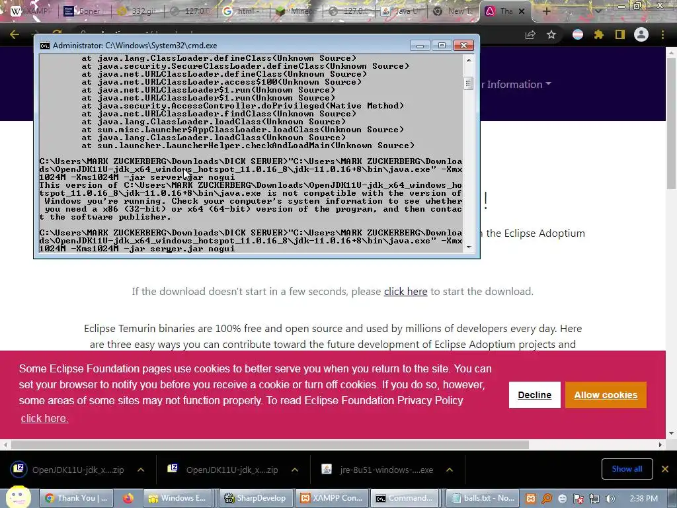The image size is (677, 508).
Task: Go back with the browser back arrow
Action: pyautogui.click(x=15, y=34)
